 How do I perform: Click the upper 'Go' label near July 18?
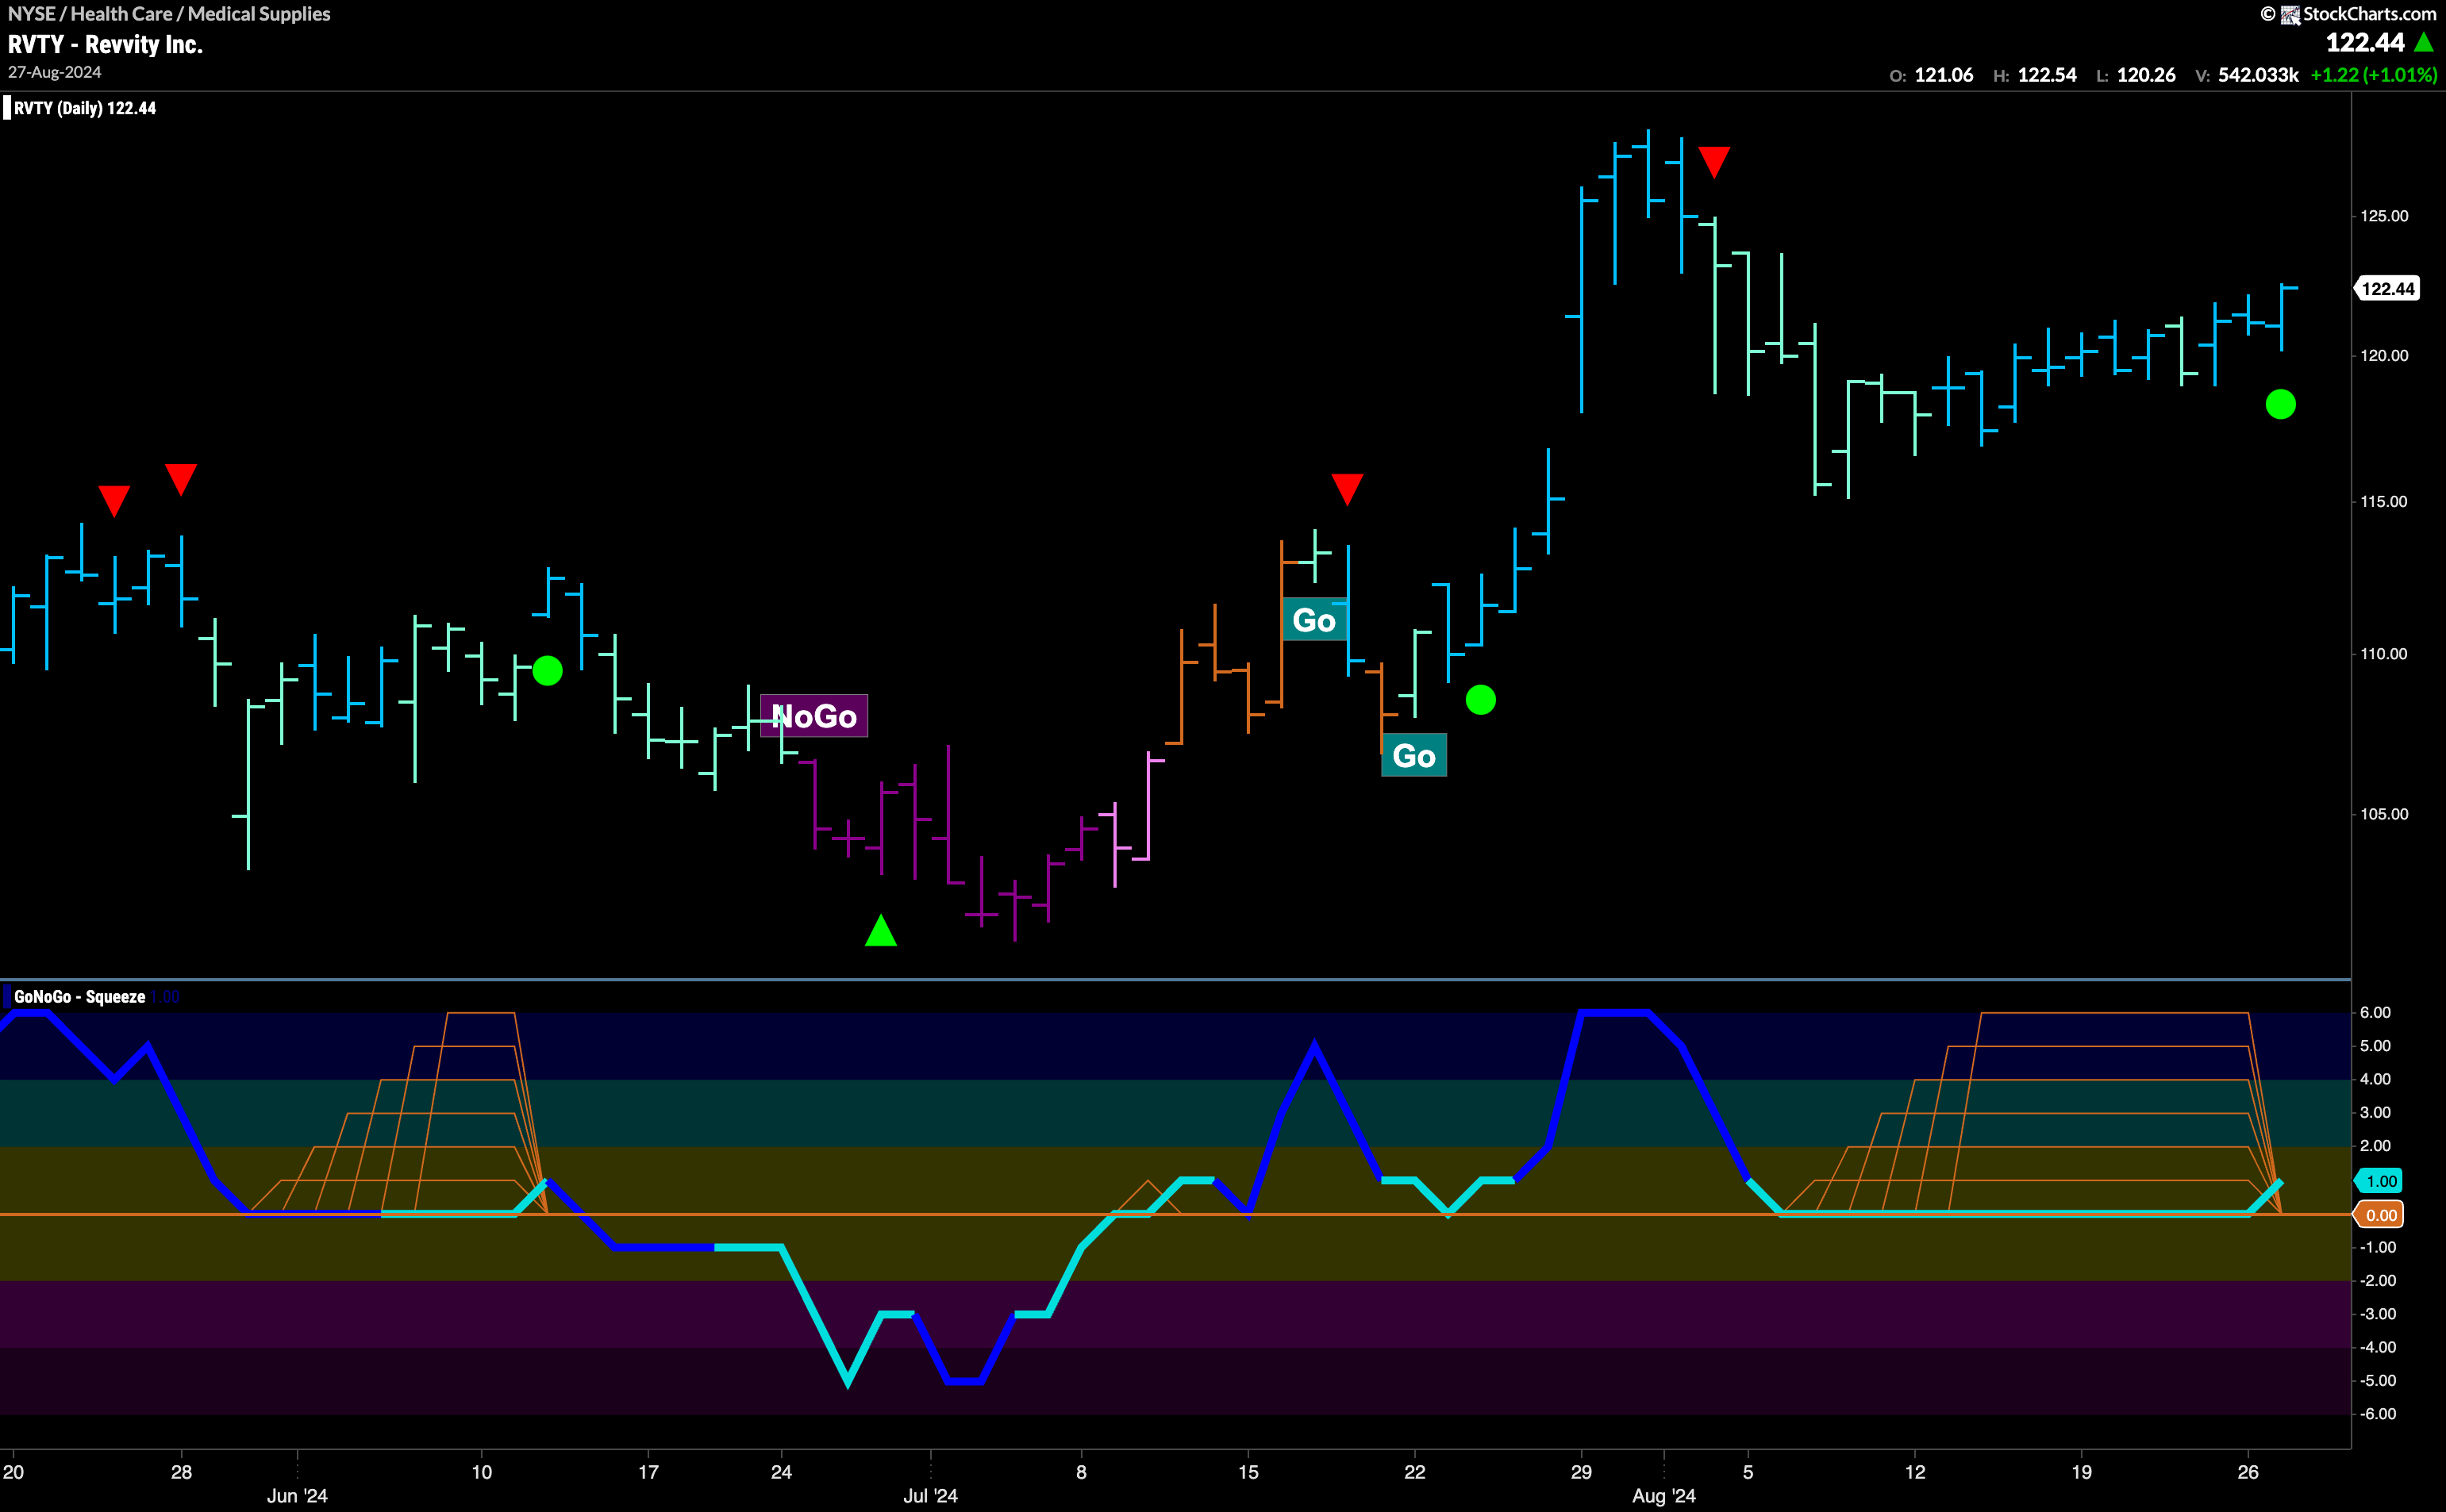tap(1313, 620)
